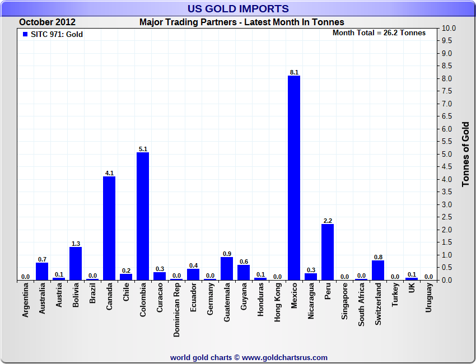476x364 pixels.
Task: Click the October 2012 date label
Action: [48, 22]
